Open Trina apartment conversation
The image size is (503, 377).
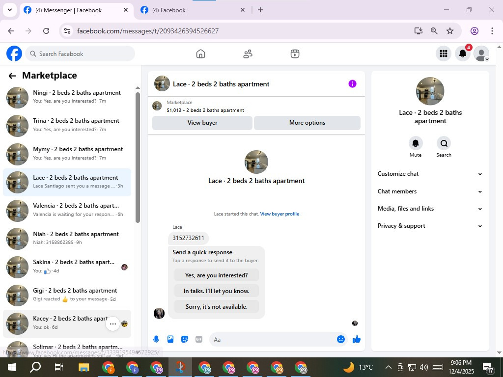click(x=67, y=125)
